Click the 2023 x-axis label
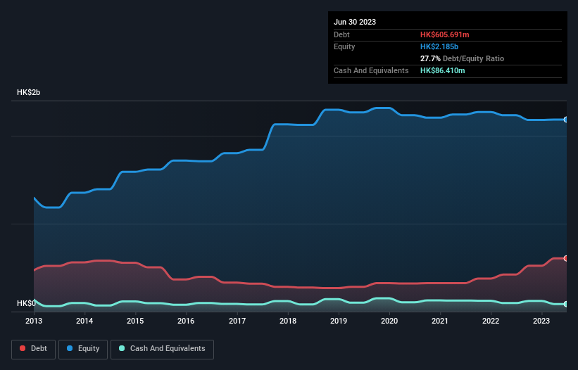 click(x=541, y=321)
